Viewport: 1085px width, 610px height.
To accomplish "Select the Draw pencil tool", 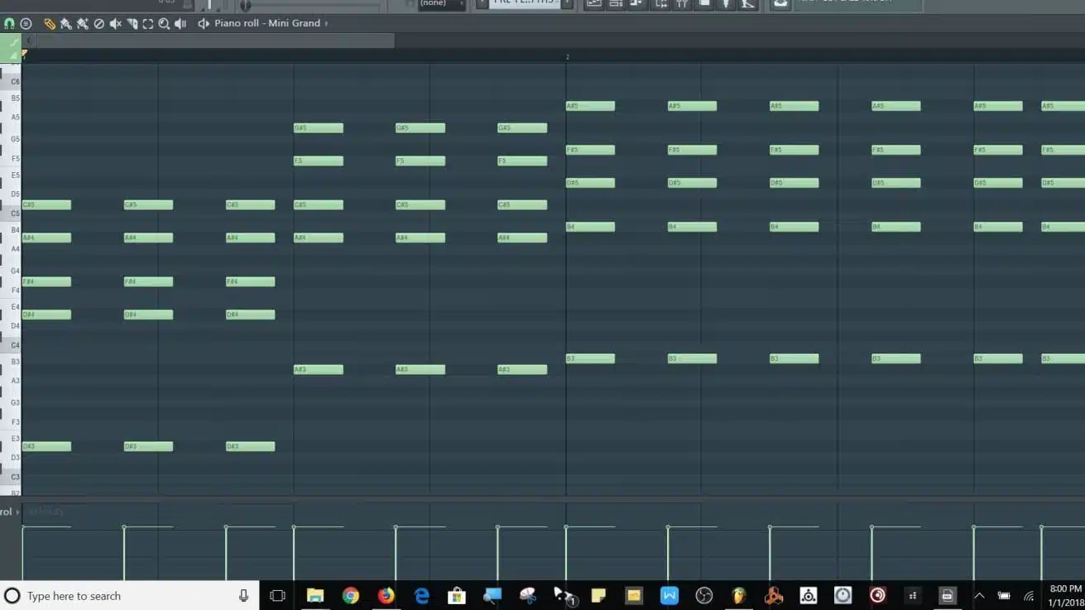I will click(50, 23).
